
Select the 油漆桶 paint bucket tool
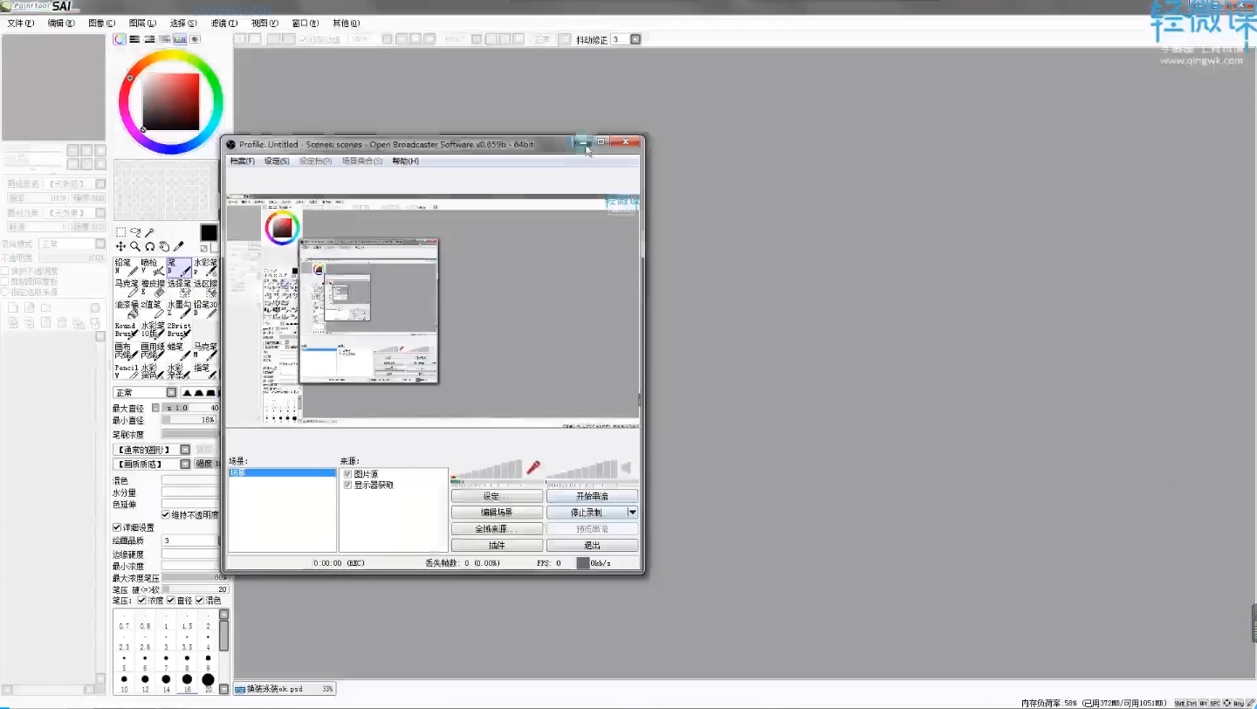pos(126,309)
